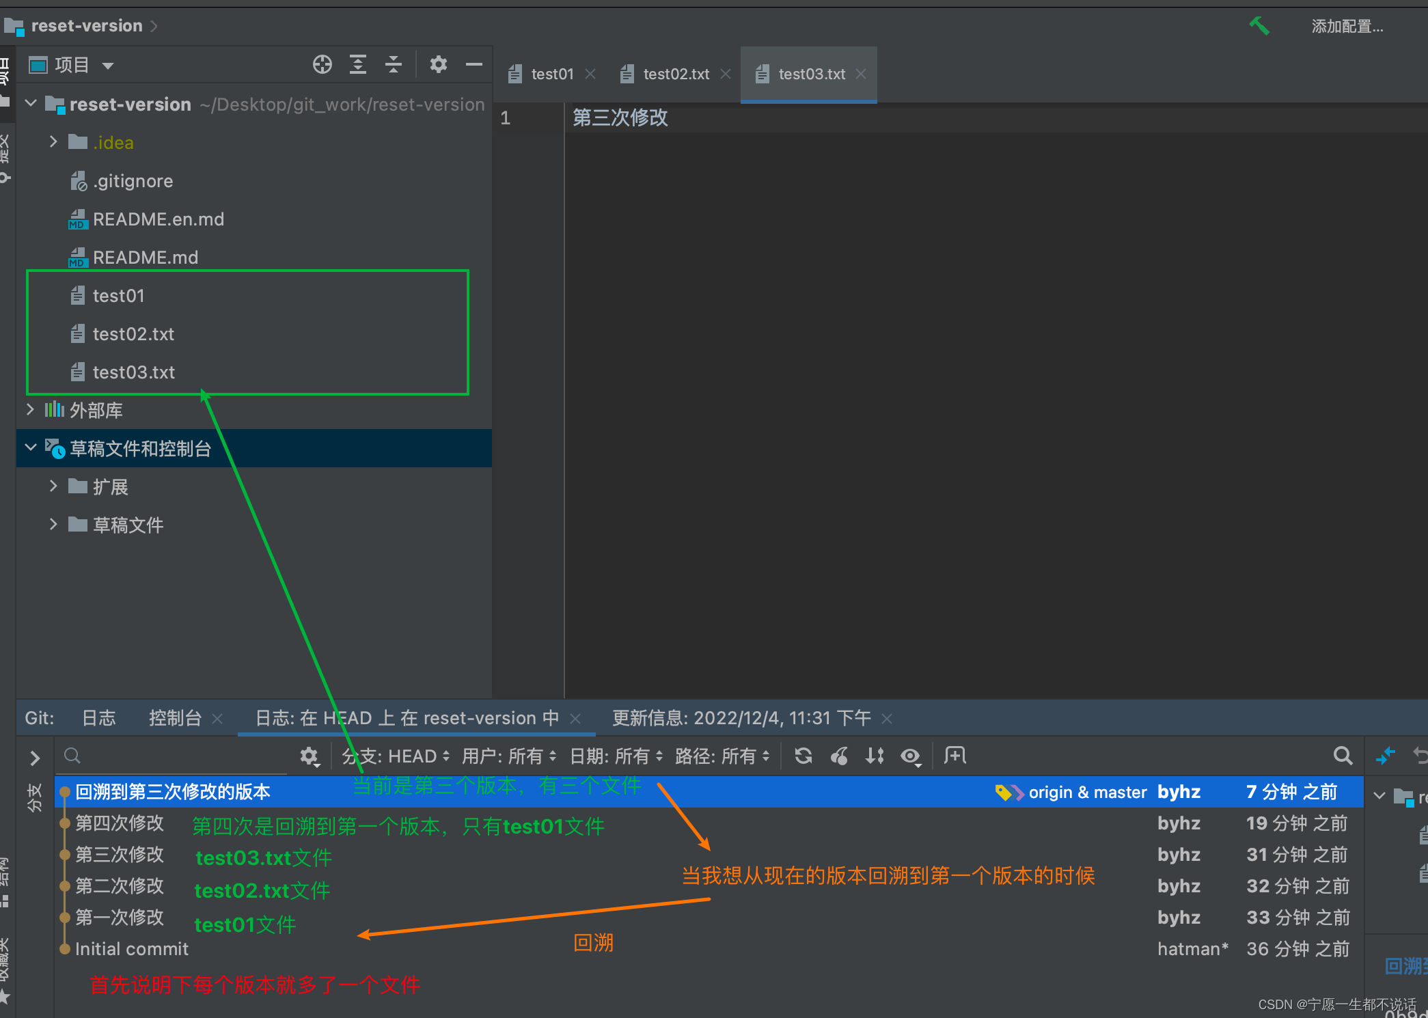Image resolution: width=1428 pixels, height=1018 pixels.
Task: Select the 第二次修改 commit row
Action: [709, 886]
